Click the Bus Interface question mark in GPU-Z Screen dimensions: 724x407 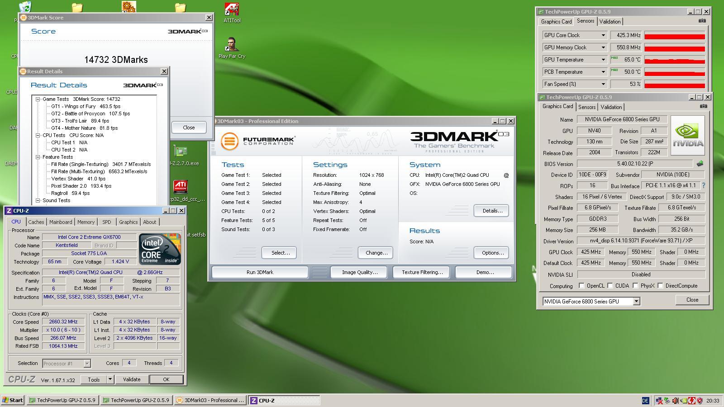(x=705, y=185)
